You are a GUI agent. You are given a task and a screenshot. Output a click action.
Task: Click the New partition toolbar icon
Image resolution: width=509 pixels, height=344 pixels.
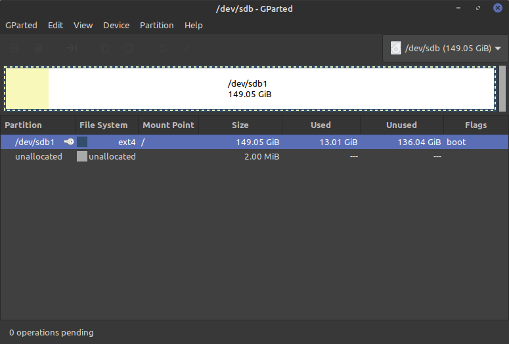click(14, 49)
